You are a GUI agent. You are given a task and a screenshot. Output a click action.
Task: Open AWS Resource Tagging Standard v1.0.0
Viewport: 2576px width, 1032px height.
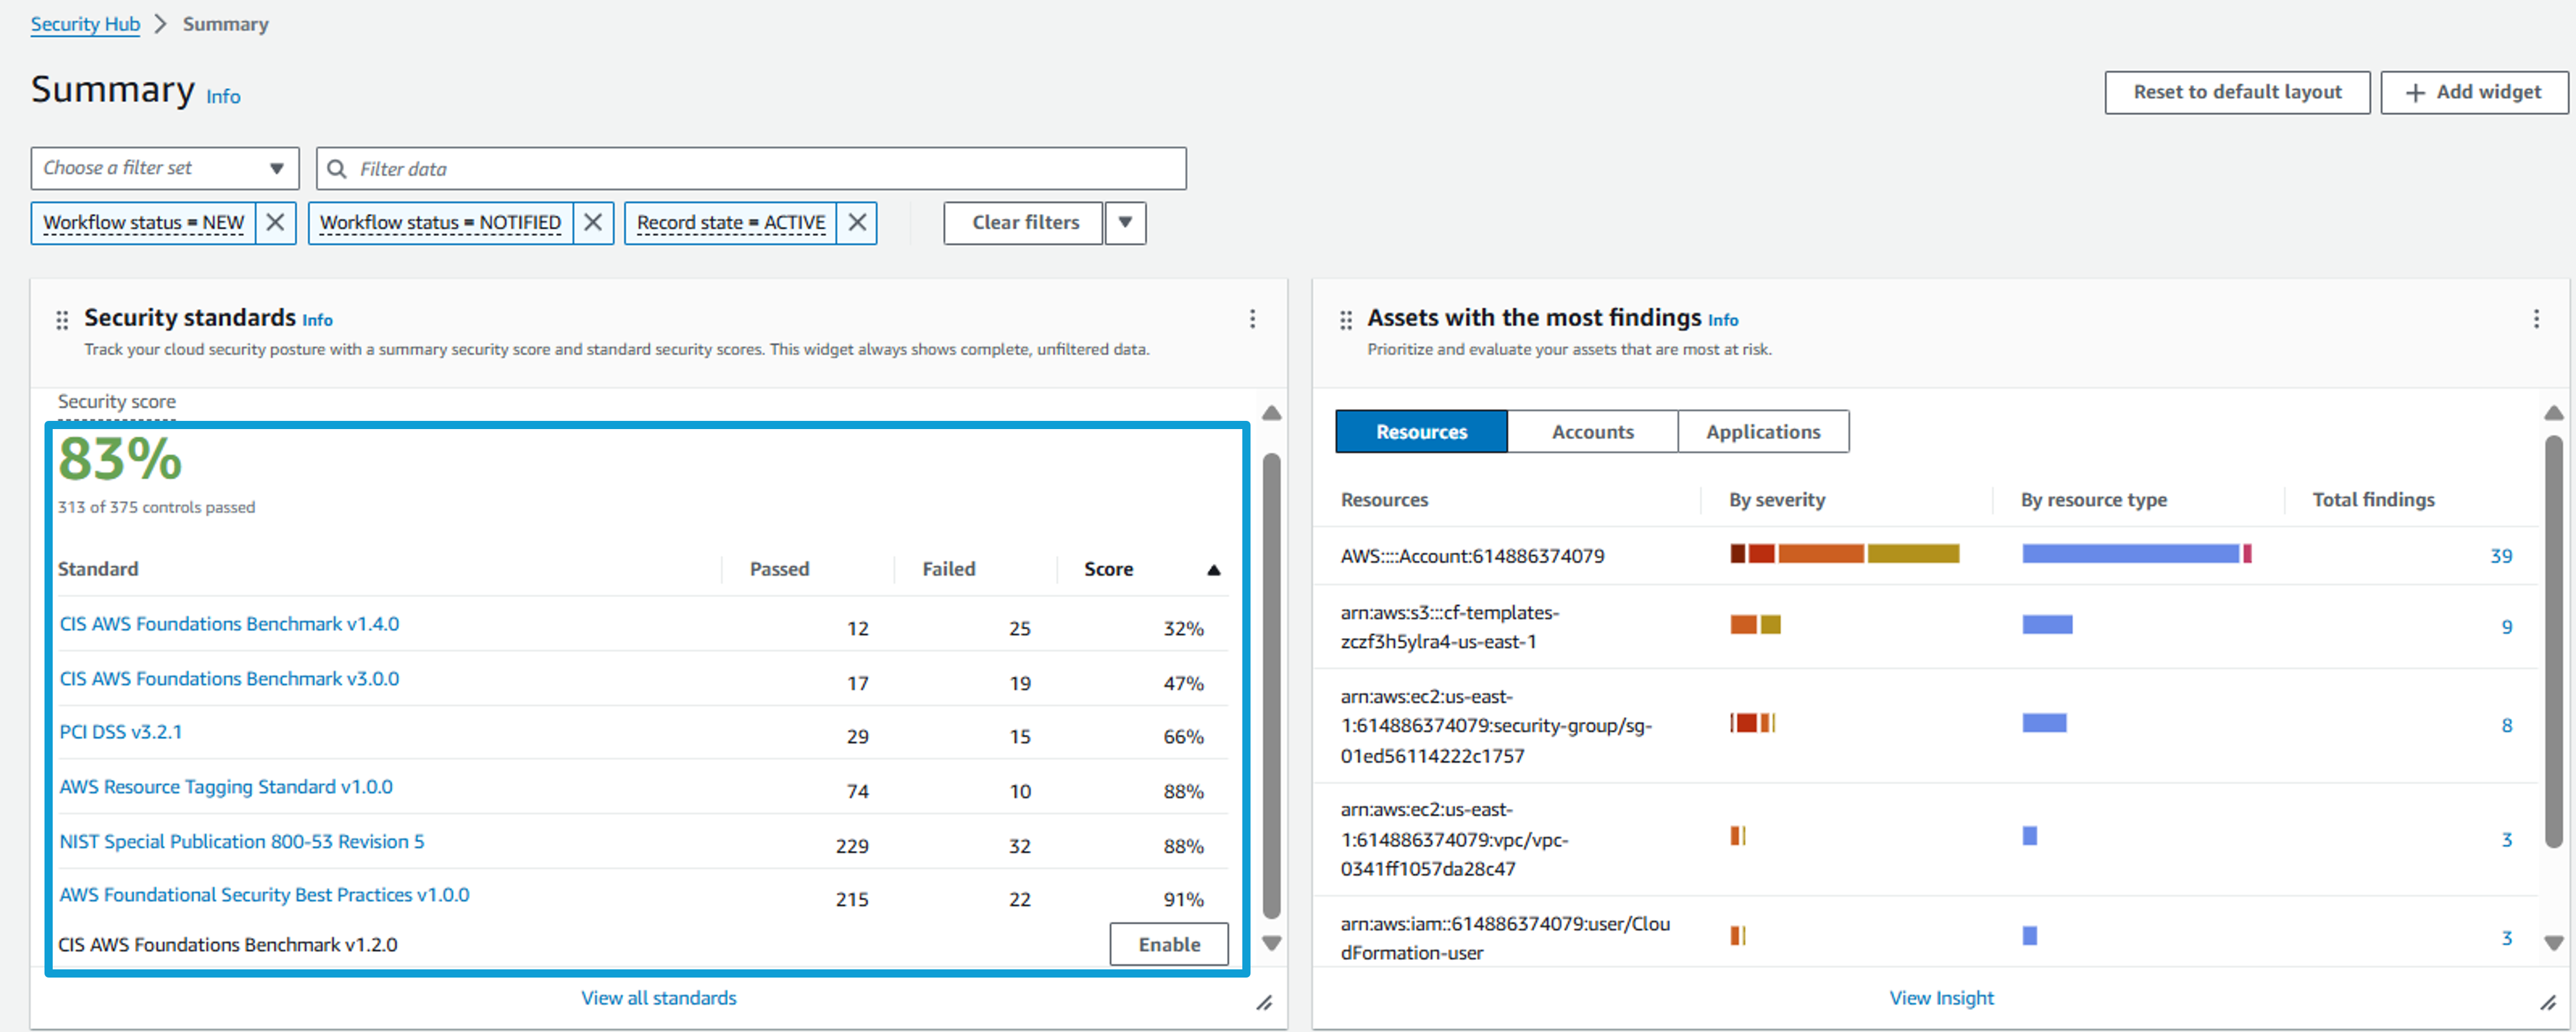pos(226,787)
